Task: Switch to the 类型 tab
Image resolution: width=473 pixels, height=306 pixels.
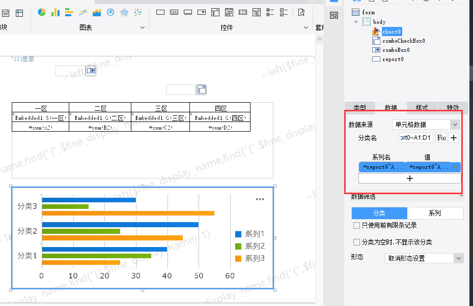Action: point(360,107)
